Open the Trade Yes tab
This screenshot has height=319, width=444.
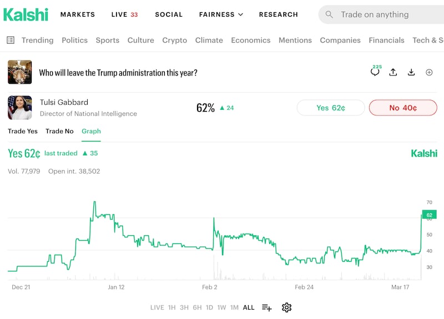coord(23,131)
